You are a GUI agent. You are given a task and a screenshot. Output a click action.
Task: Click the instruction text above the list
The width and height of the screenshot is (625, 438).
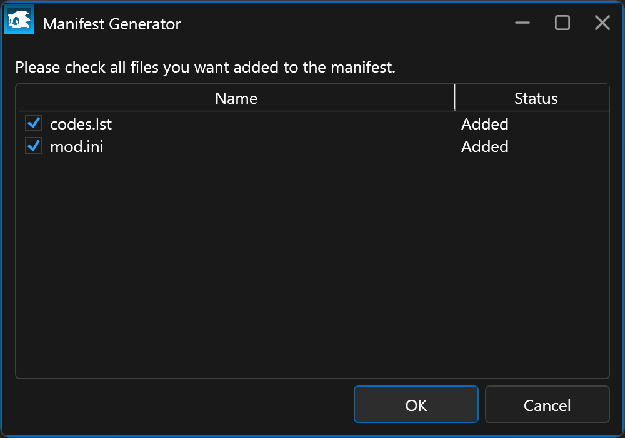click(x=205, y=67)
